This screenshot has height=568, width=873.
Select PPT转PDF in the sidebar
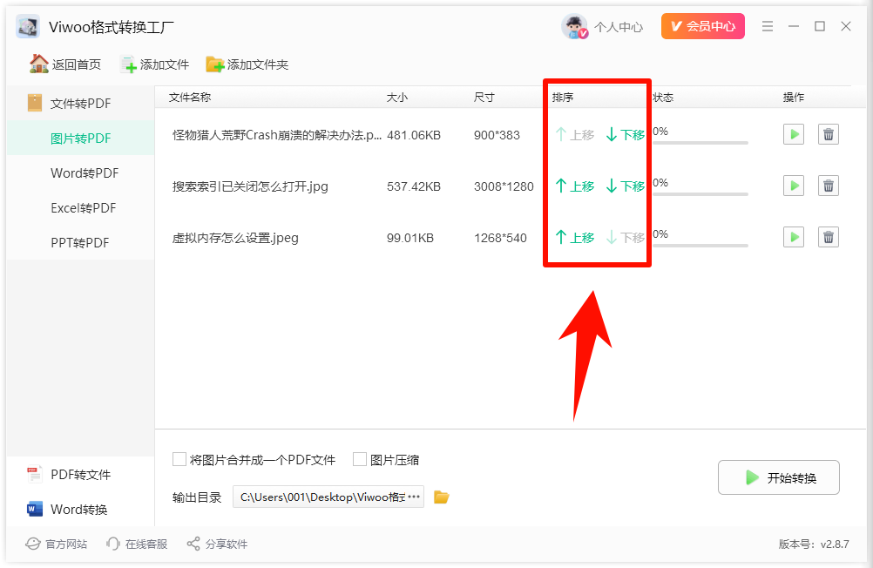pos(79,243)
